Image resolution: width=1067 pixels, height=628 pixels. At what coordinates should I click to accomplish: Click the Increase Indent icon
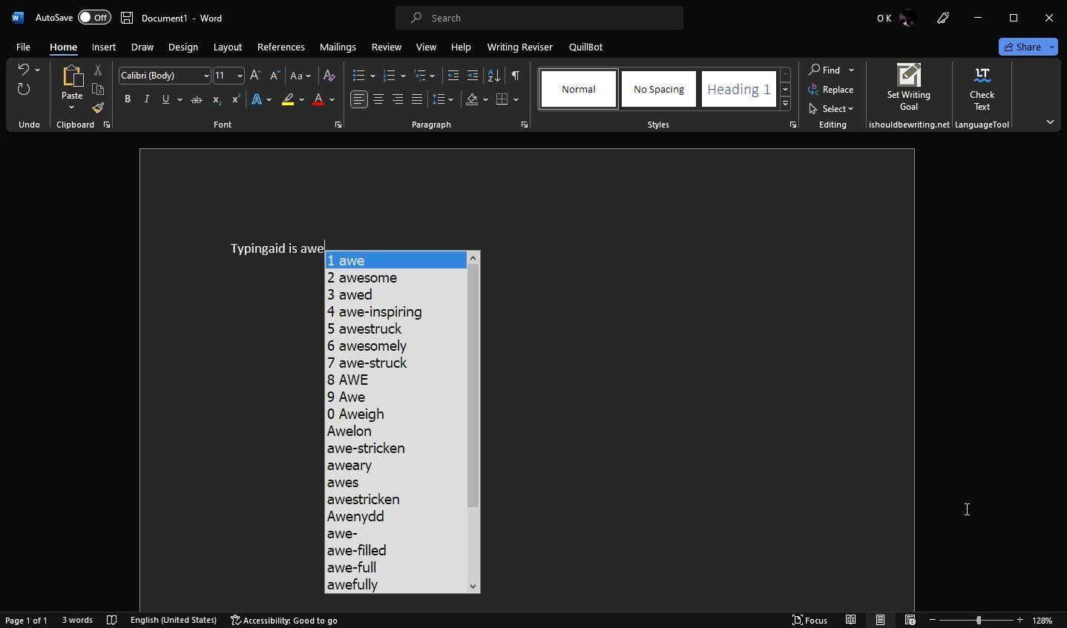pos(472,76)
